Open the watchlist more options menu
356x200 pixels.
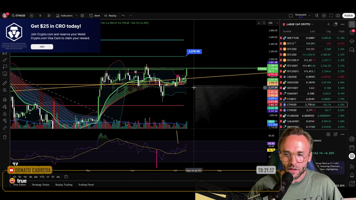343,24
